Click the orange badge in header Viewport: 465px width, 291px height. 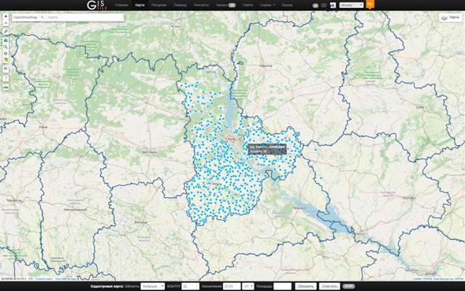click(x=370, y=4)
